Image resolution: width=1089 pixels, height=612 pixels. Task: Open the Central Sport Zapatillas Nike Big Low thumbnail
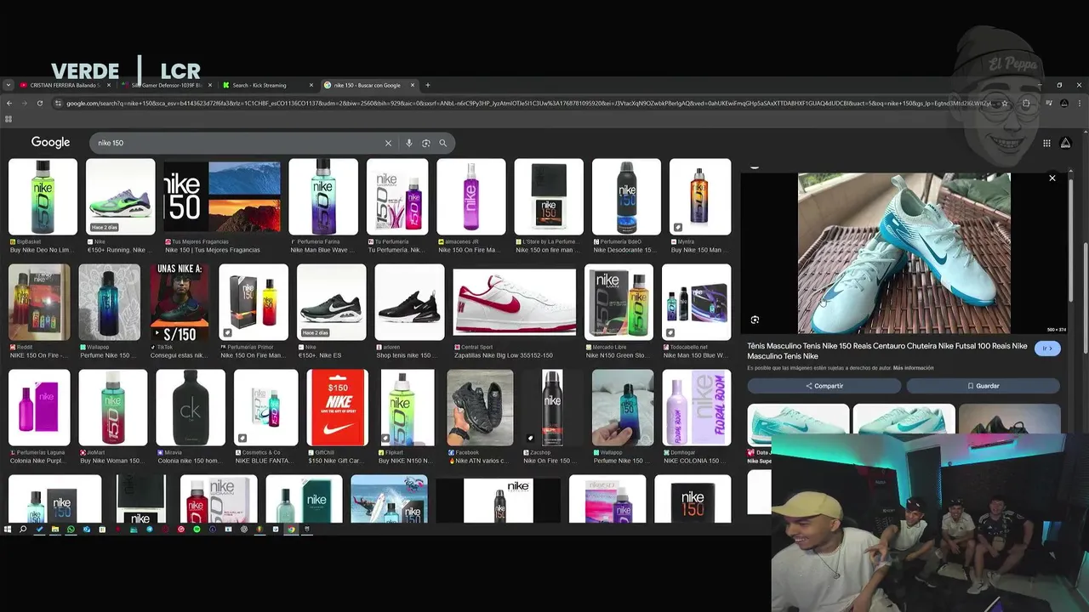[x=515, y=303]
